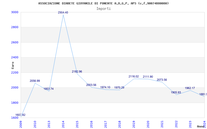Click the 1962.17 value label
The width and height of the screenshot is (207, 129).
190,88
